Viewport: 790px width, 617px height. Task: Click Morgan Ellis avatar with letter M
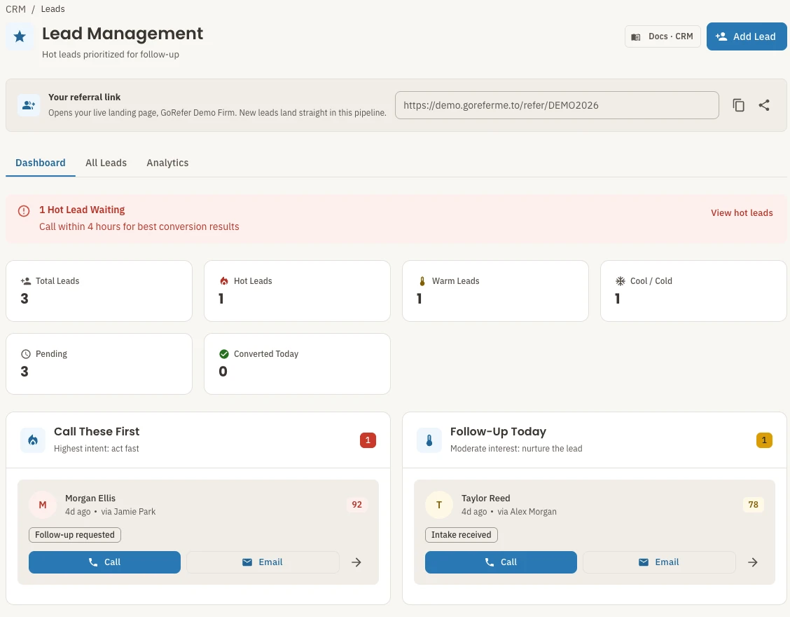pyautogui.click(x=43, y=505)
